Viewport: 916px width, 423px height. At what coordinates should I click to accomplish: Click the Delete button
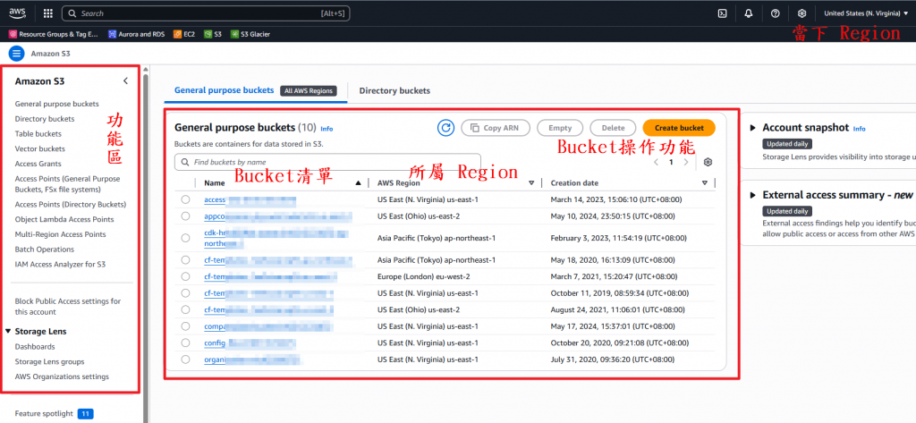point(613,128)
